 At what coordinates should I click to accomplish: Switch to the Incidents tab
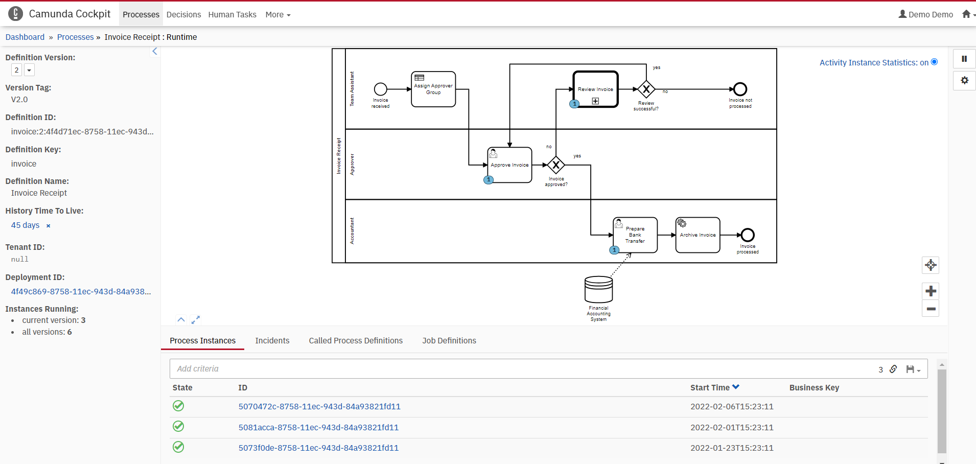[272, 341]
